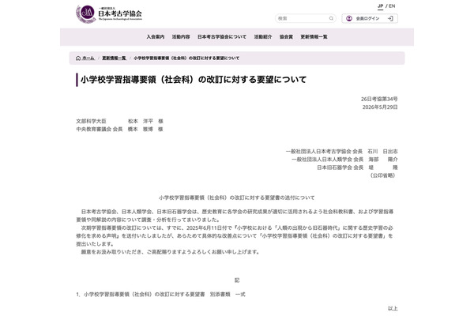Click the home icon in breadcrumb
474x316 pixels.
(78, 58)
